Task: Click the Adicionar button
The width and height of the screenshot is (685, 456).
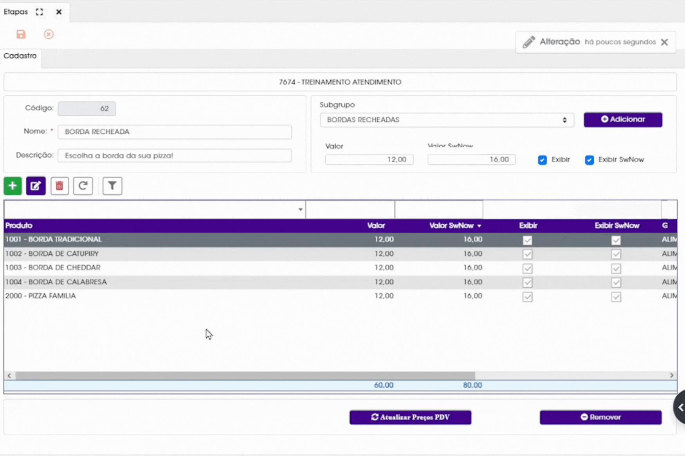Action: [x=623, y=119]
